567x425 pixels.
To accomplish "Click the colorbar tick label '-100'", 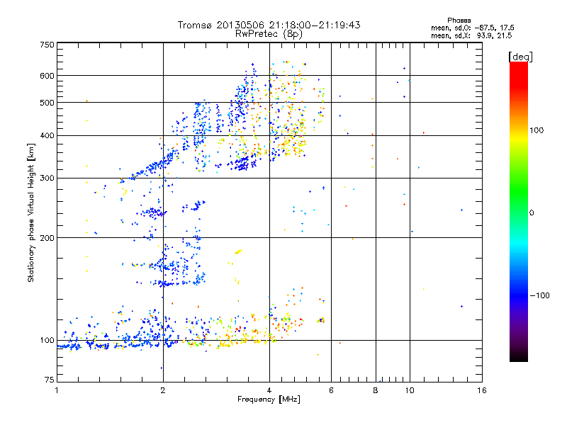I will (539, 295).
